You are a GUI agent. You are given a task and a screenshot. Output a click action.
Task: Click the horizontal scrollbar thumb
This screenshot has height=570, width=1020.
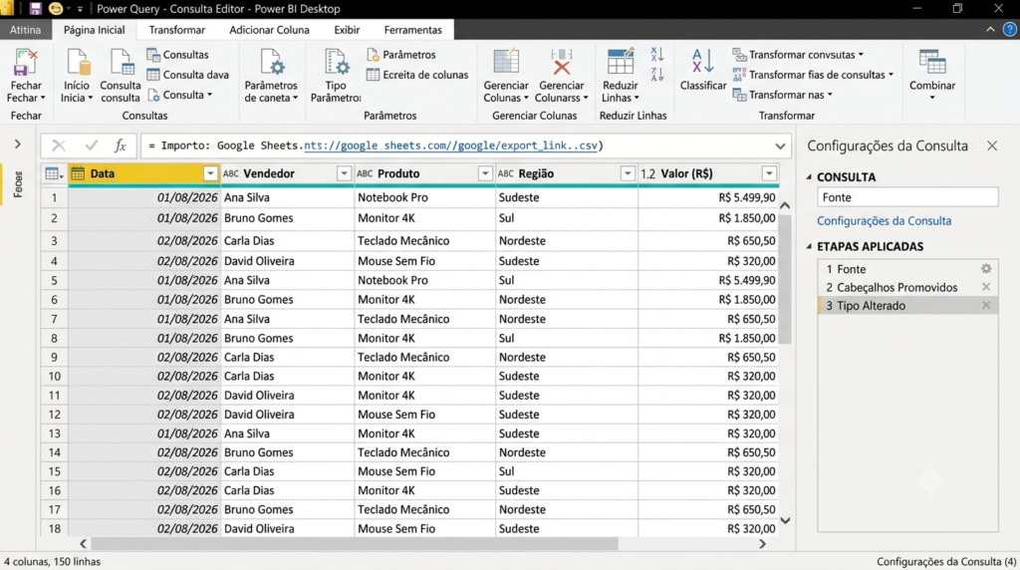click(355, 543)
